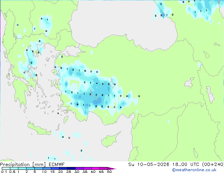
Task: Click the legend value '35'
Action: pos(85,172)
